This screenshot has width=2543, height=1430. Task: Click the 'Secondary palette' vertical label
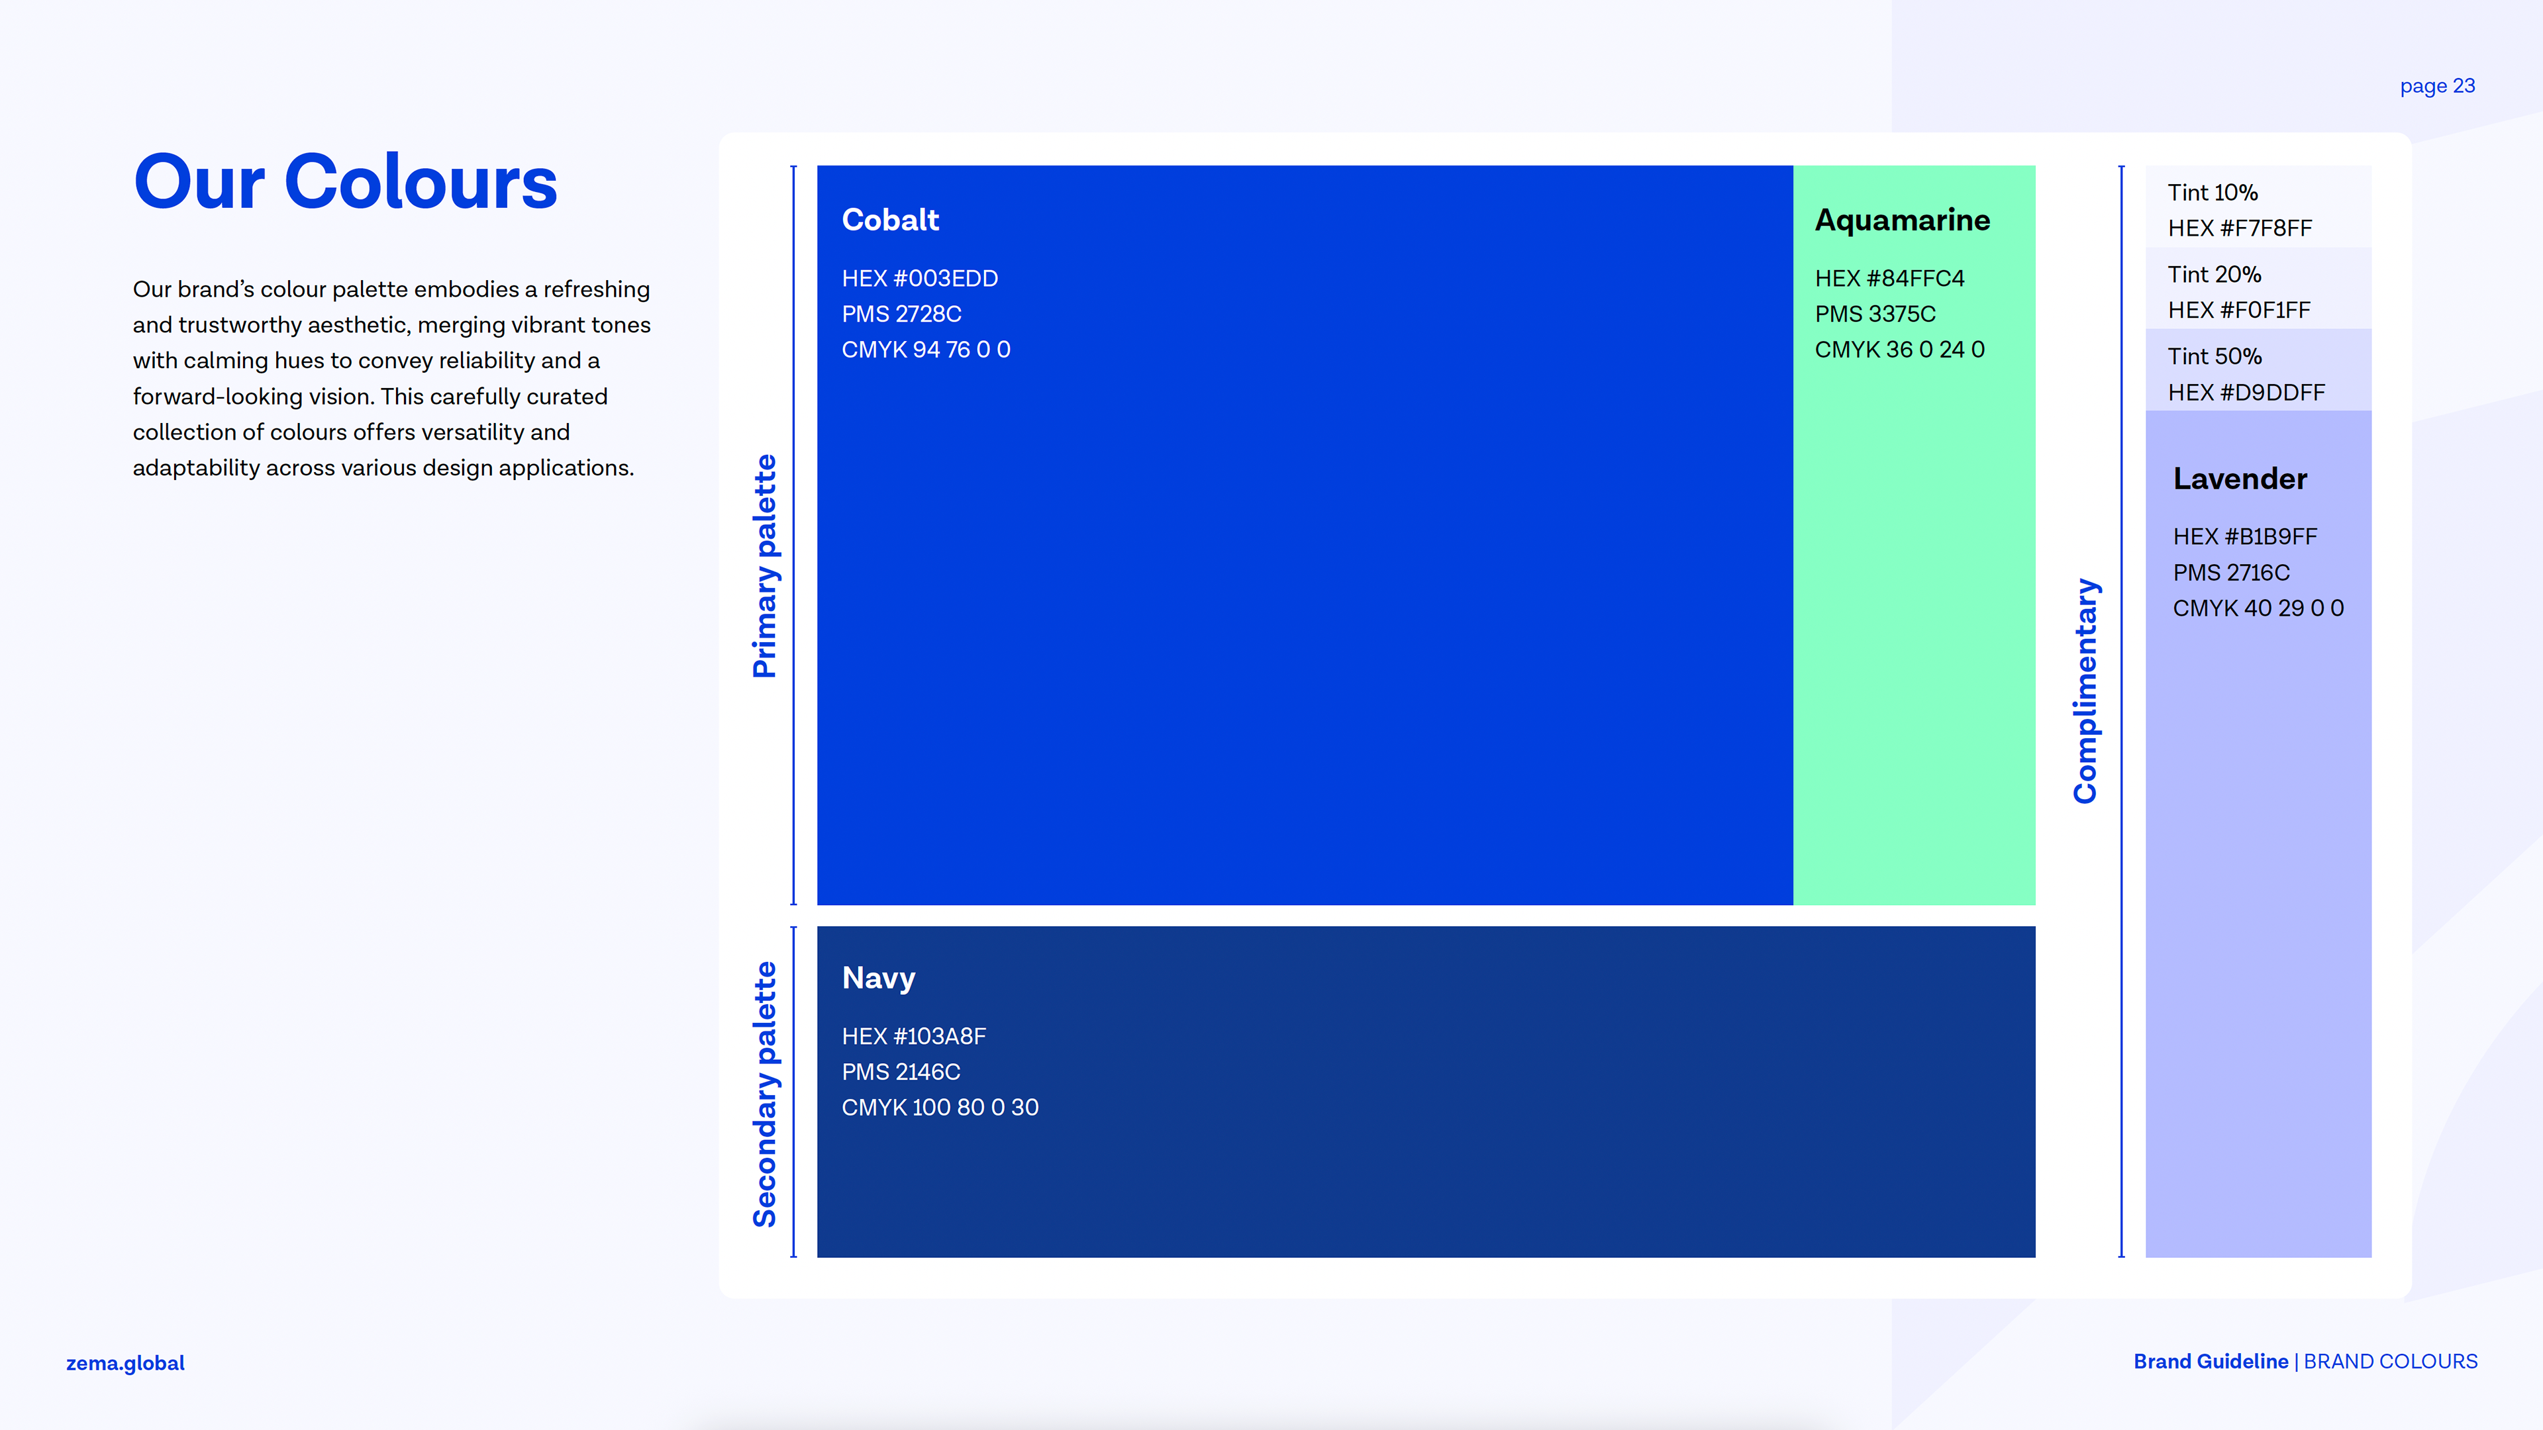765,1094
